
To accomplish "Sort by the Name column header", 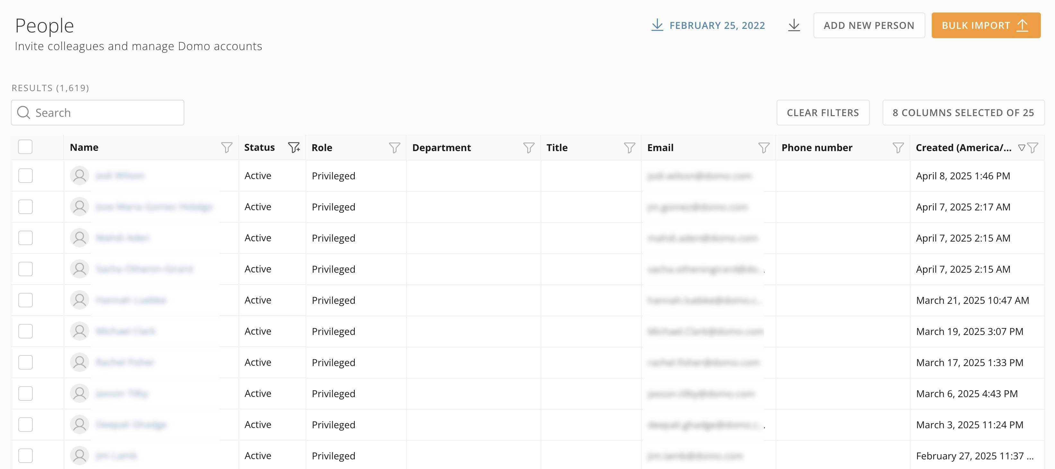I will pos(84,147).
